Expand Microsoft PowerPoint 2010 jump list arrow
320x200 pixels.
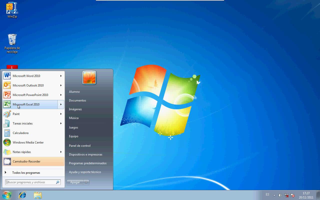[61, 95]
